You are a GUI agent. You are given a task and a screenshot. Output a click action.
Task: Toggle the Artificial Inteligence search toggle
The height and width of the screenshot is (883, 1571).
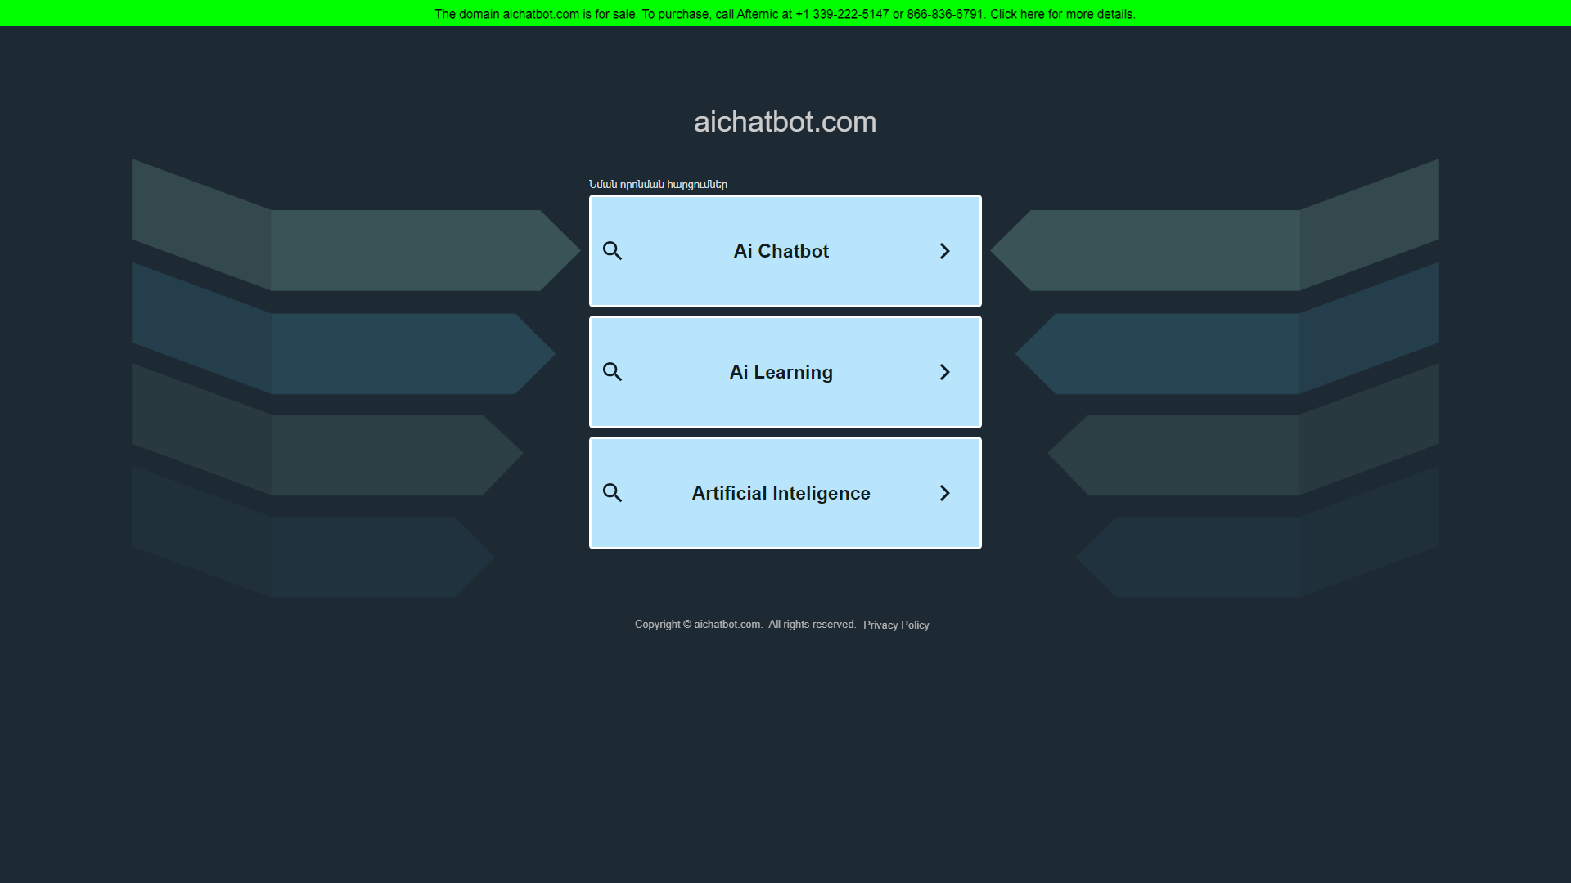coord(612,493)
